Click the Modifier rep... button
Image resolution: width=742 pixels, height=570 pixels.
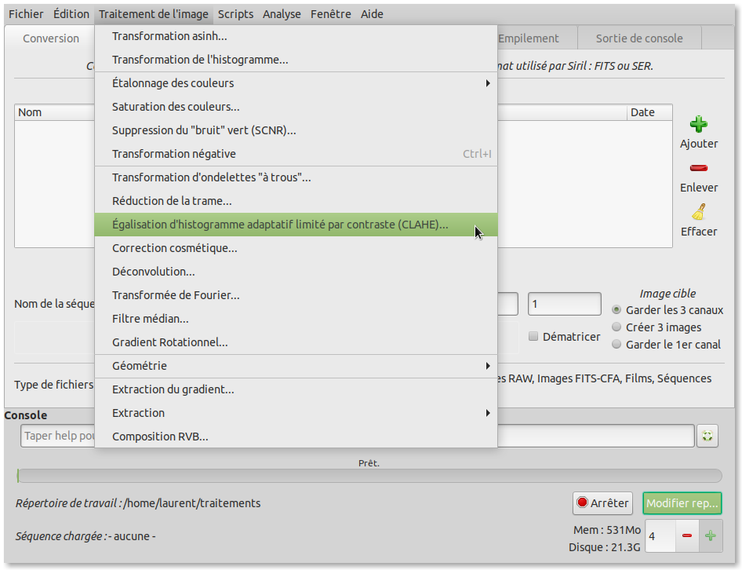tap(682, 503)
